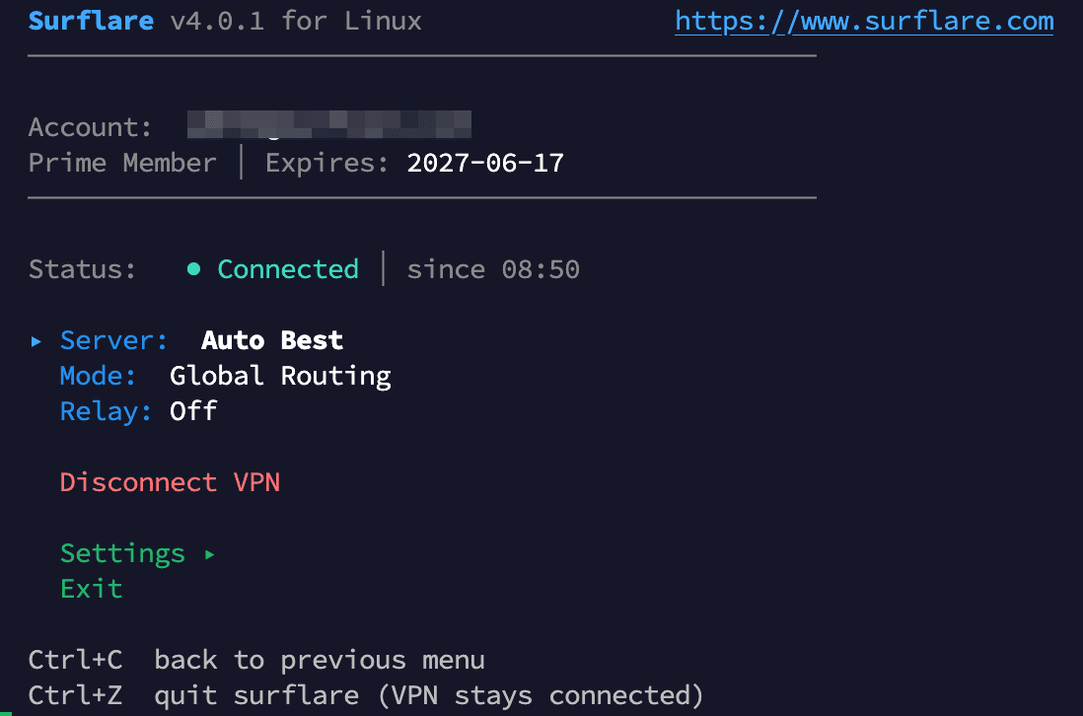Choose the Exit menu entry
1083x716 pixels.
[91, 589]
